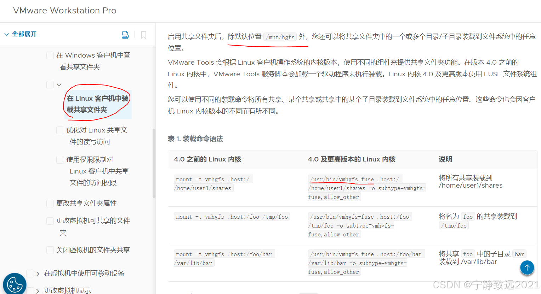Open 使用权限限制对 Linux 客户机中共享文件的访问权限
The image size is (541, 294).
click(97, 171)
